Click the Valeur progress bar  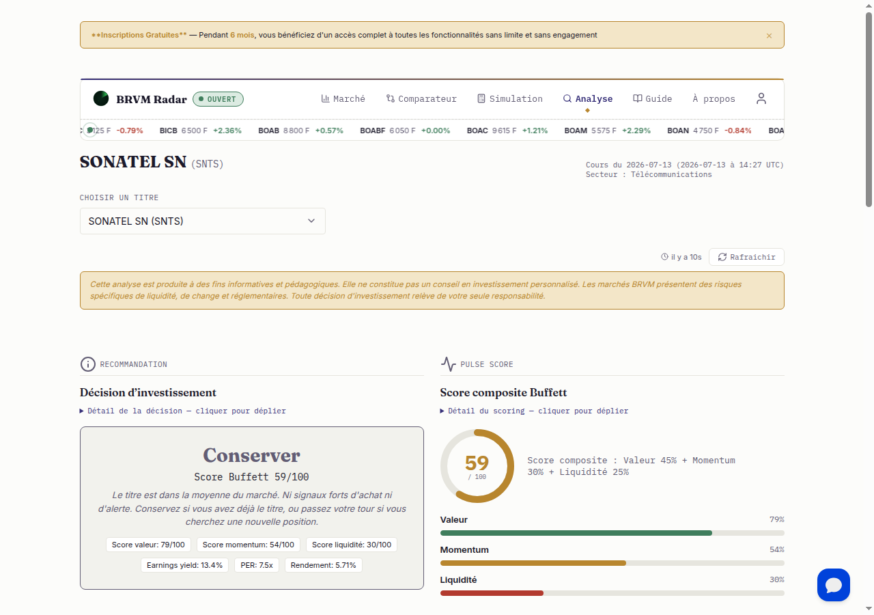point(612,533)
